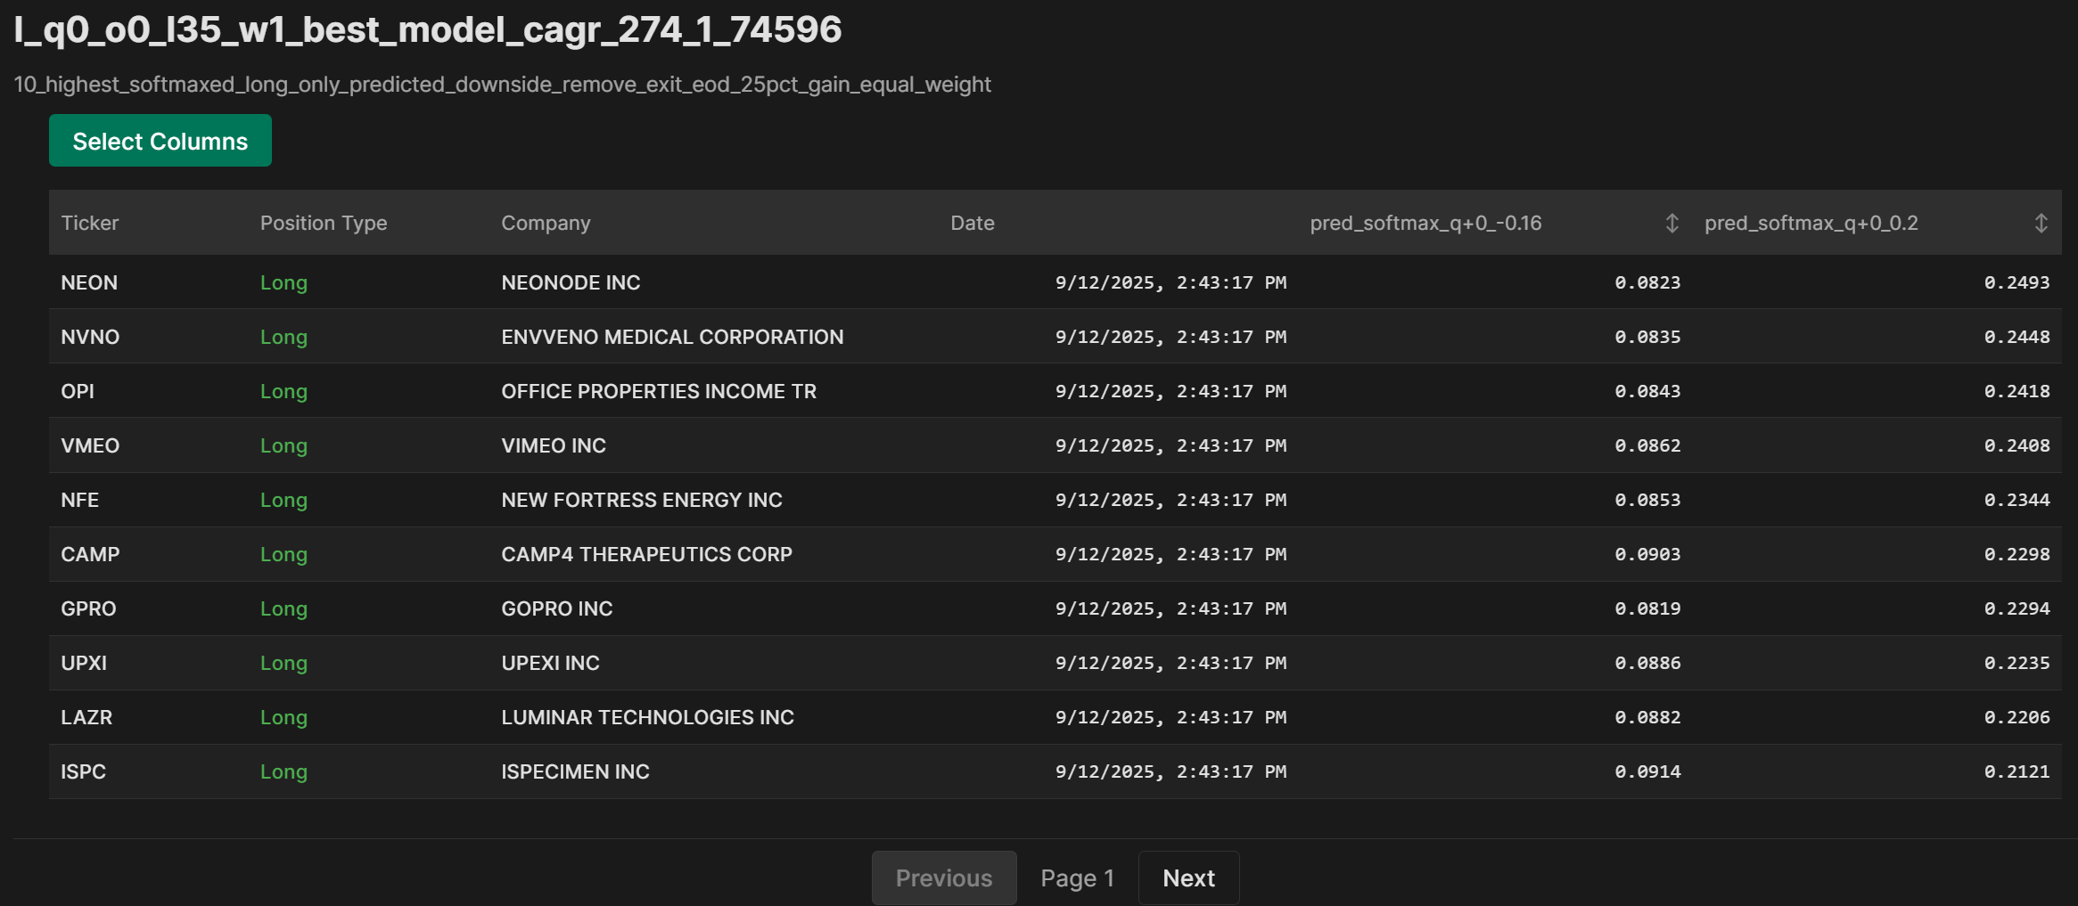Click the OPI row for Office Properties Income

click(659, 391)
